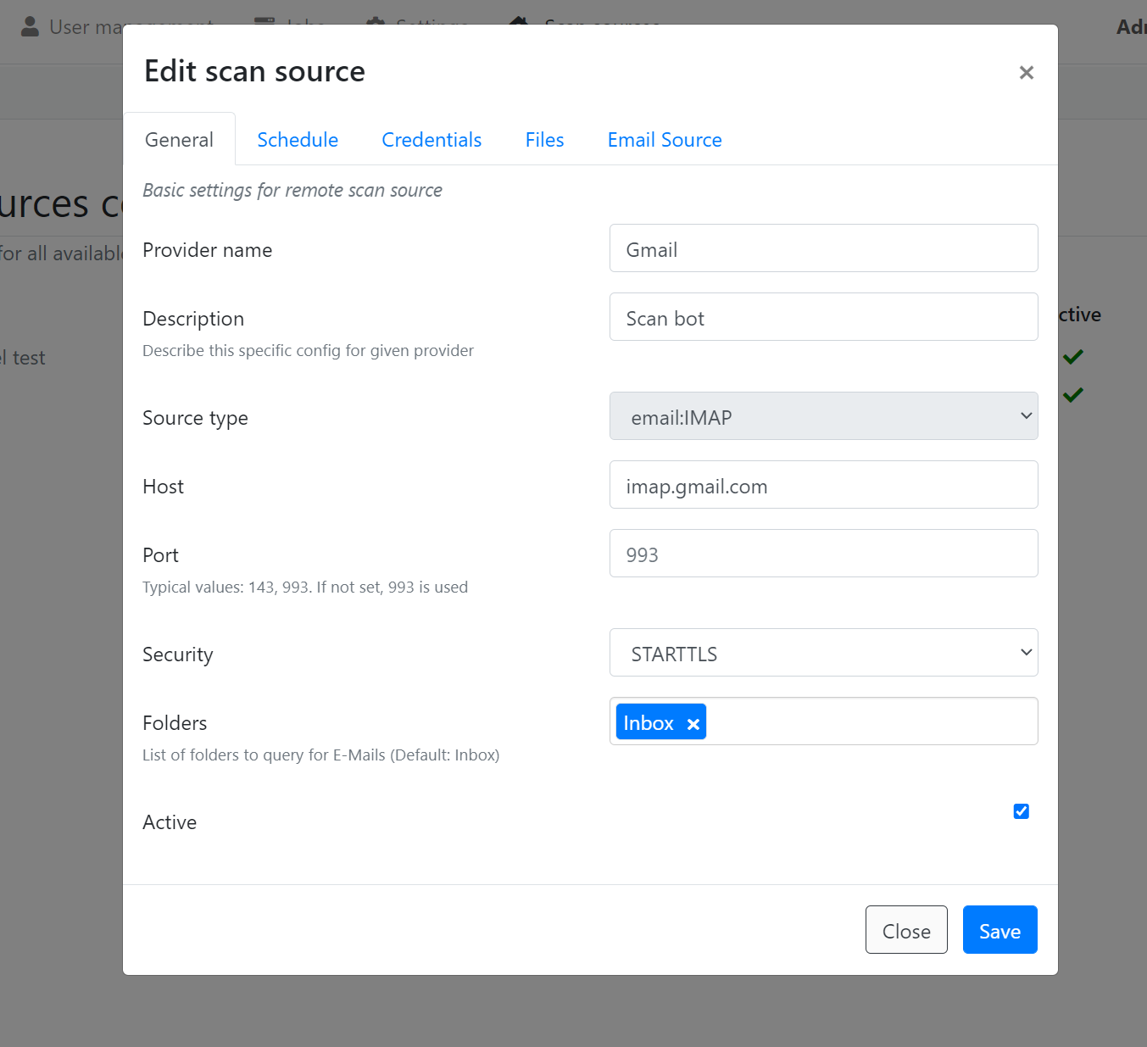
Task: Click empty area of Folders tag input
Action: pos(871,721)
